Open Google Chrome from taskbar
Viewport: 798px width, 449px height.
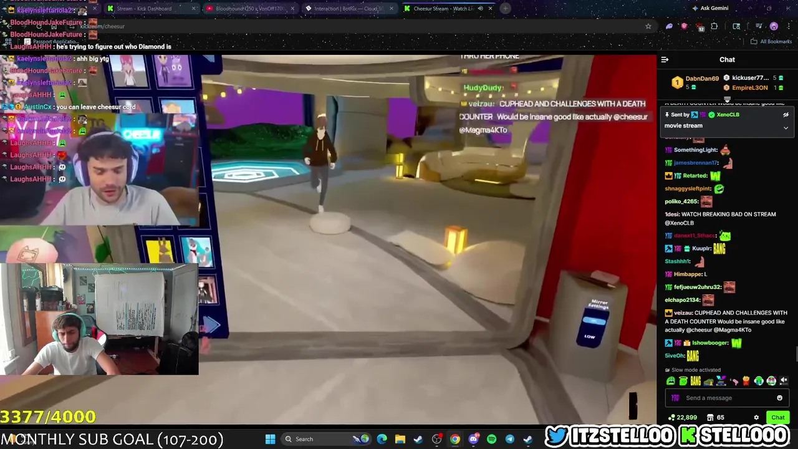tap(455, 439)
